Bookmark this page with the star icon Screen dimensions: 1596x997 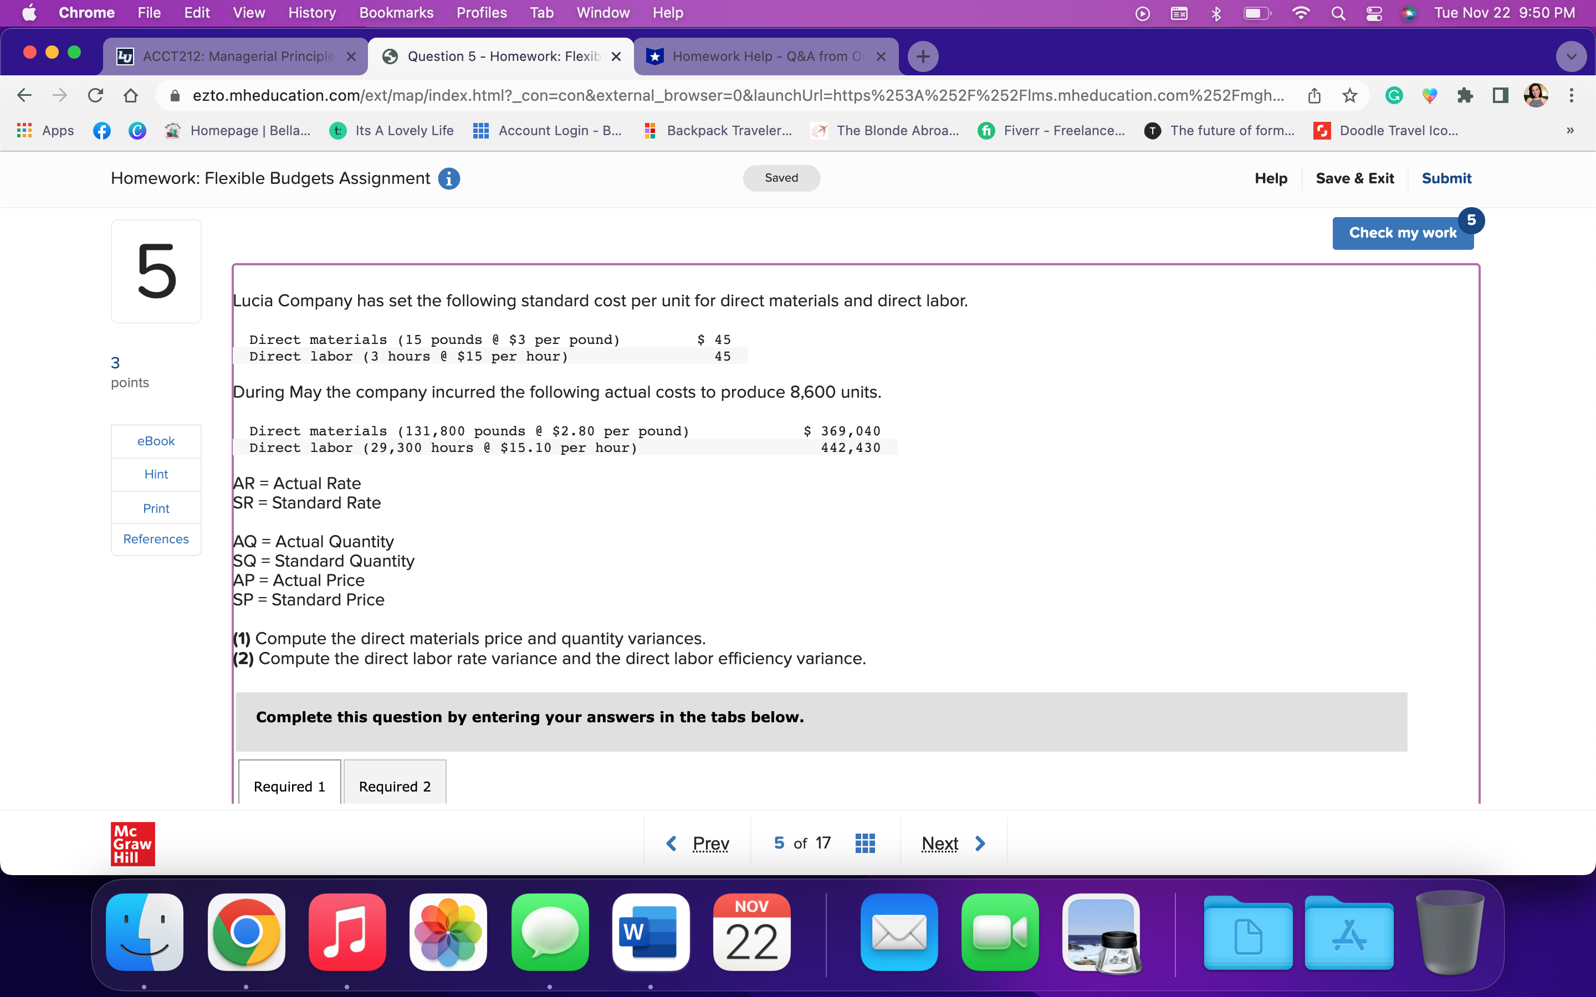(1349, 95)
